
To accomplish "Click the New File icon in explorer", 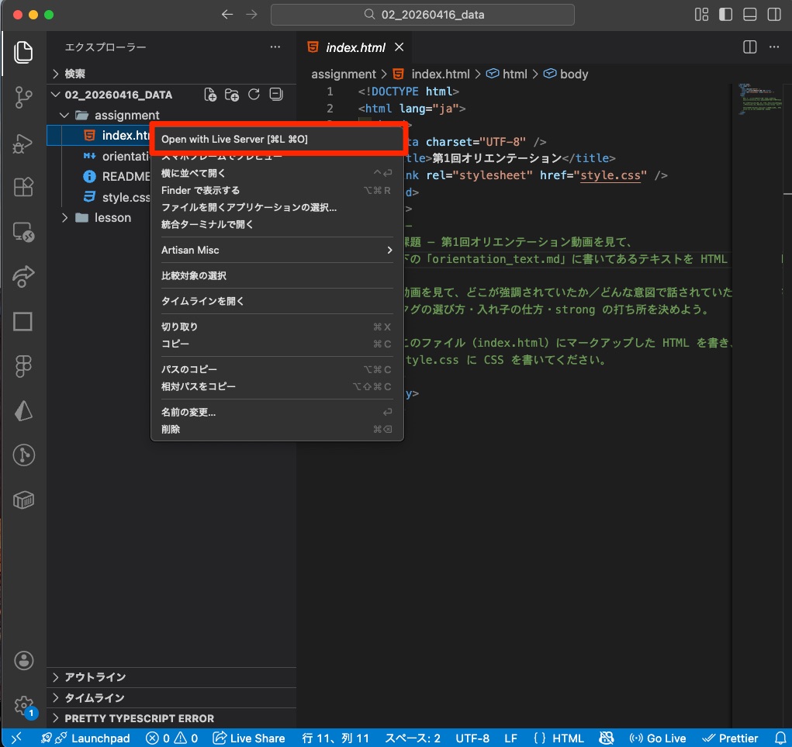I will tap(210, 95).
